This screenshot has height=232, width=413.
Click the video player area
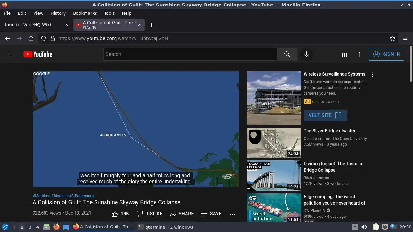(136, 129)
